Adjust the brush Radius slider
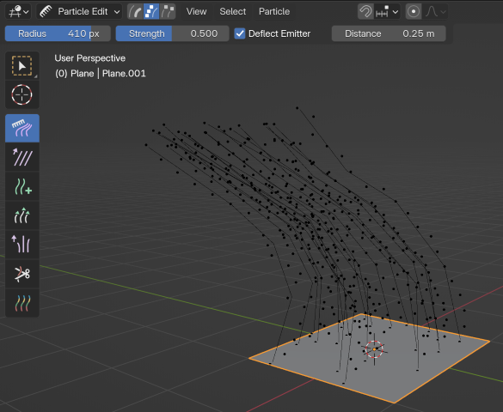This screenshot has height=412, width=503. pos(58,33)
